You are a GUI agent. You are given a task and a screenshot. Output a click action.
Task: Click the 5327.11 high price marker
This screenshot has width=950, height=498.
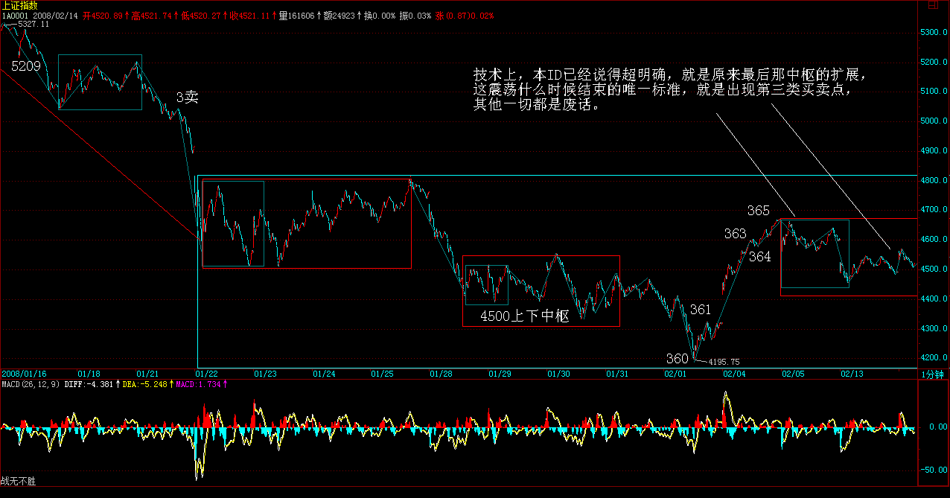pyautogui.click(x=33, y=25)
